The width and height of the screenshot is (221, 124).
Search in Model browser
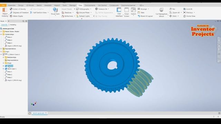point(23,21)
